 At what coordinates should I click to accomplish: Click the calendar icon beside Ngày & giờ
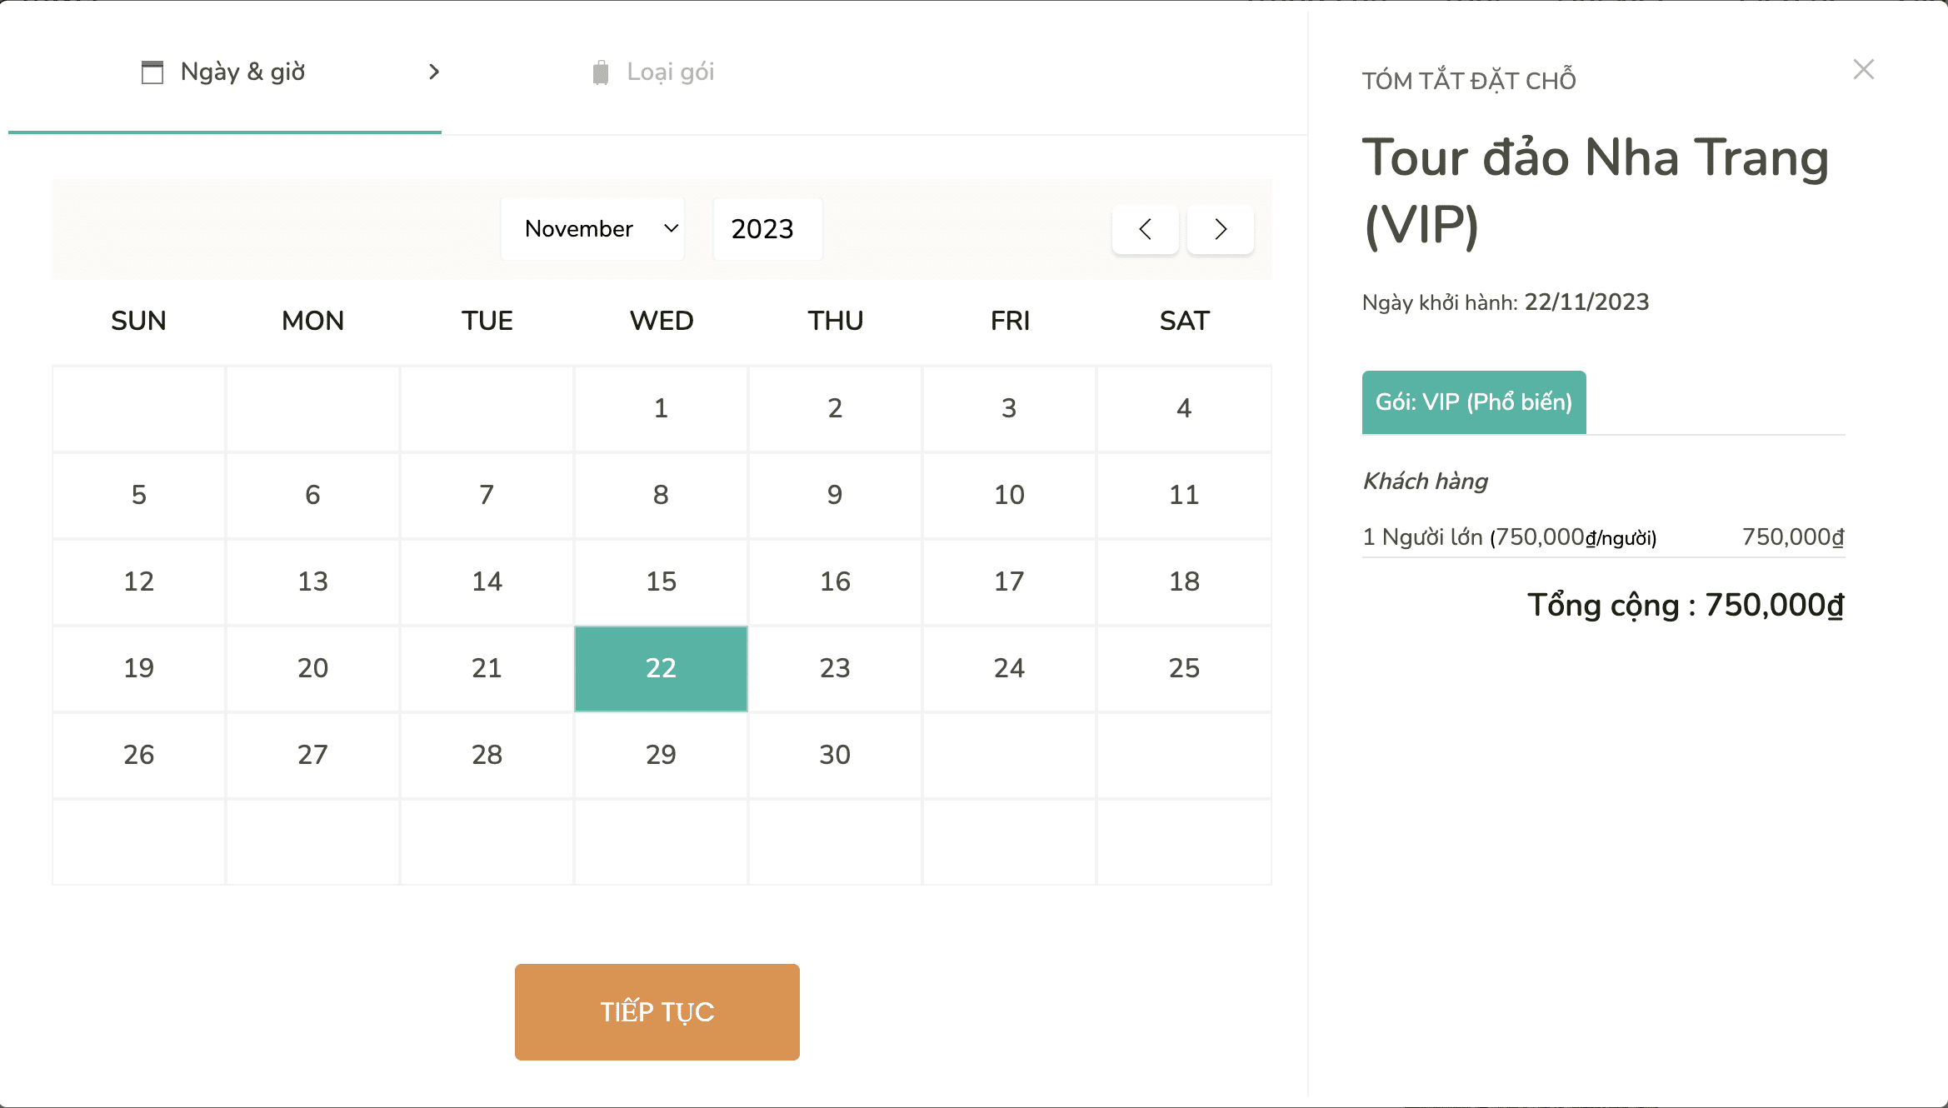coord(152,72)
